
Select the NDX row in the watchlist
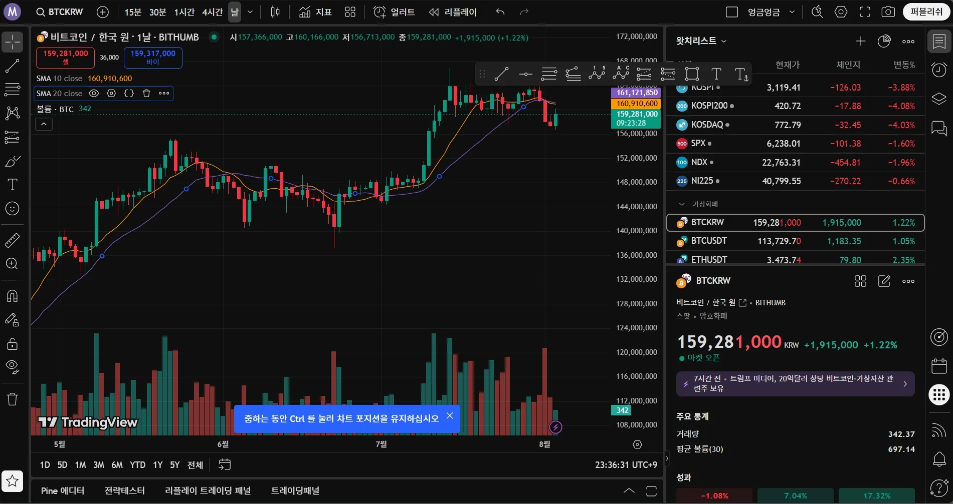[x=795, y=163]
